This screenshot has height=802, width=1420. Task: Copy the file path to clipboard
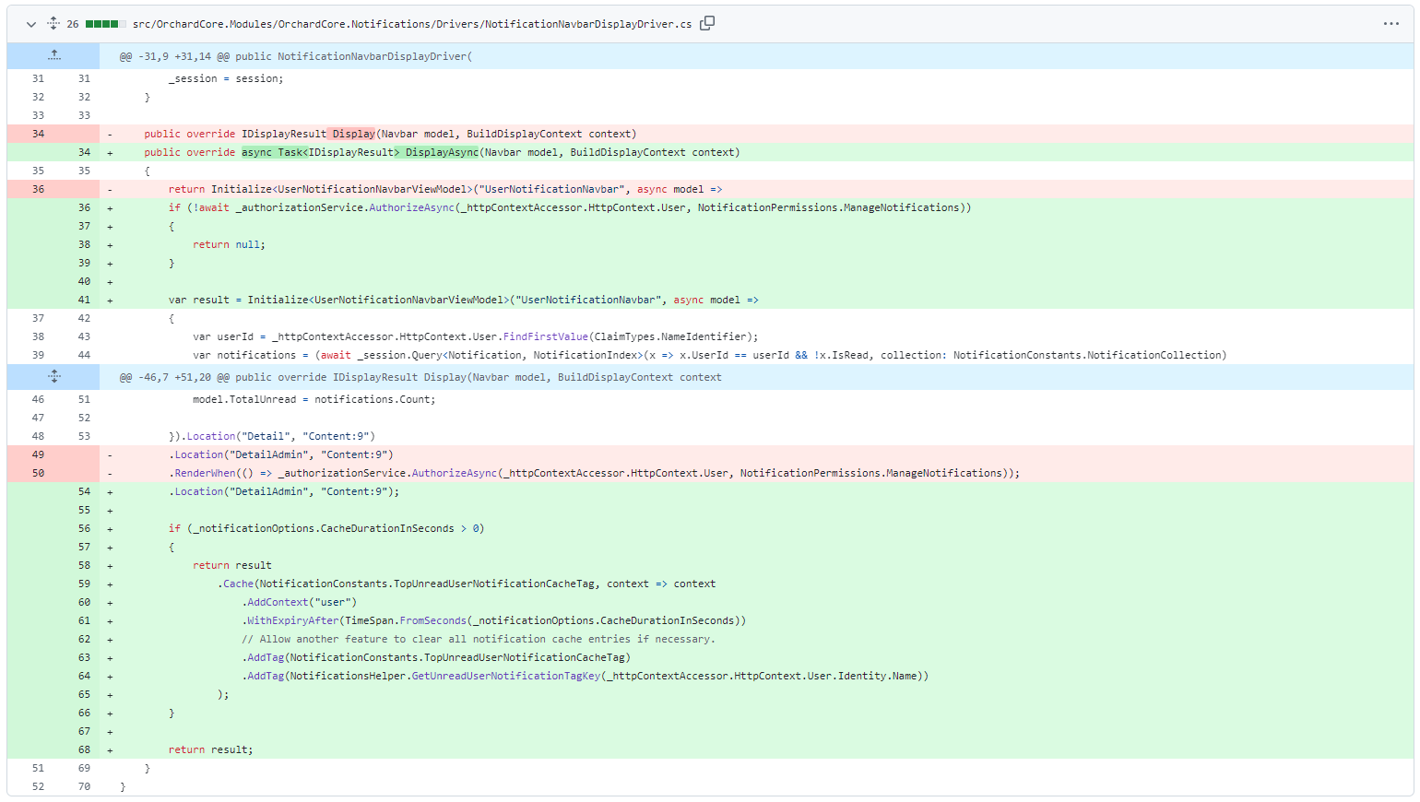[707, 23]
